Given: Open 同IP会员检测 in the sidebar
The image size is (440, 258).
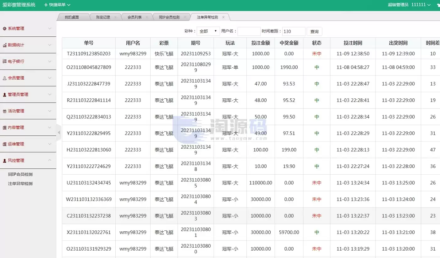Looking at the screenshot, I should click(20, 174).
